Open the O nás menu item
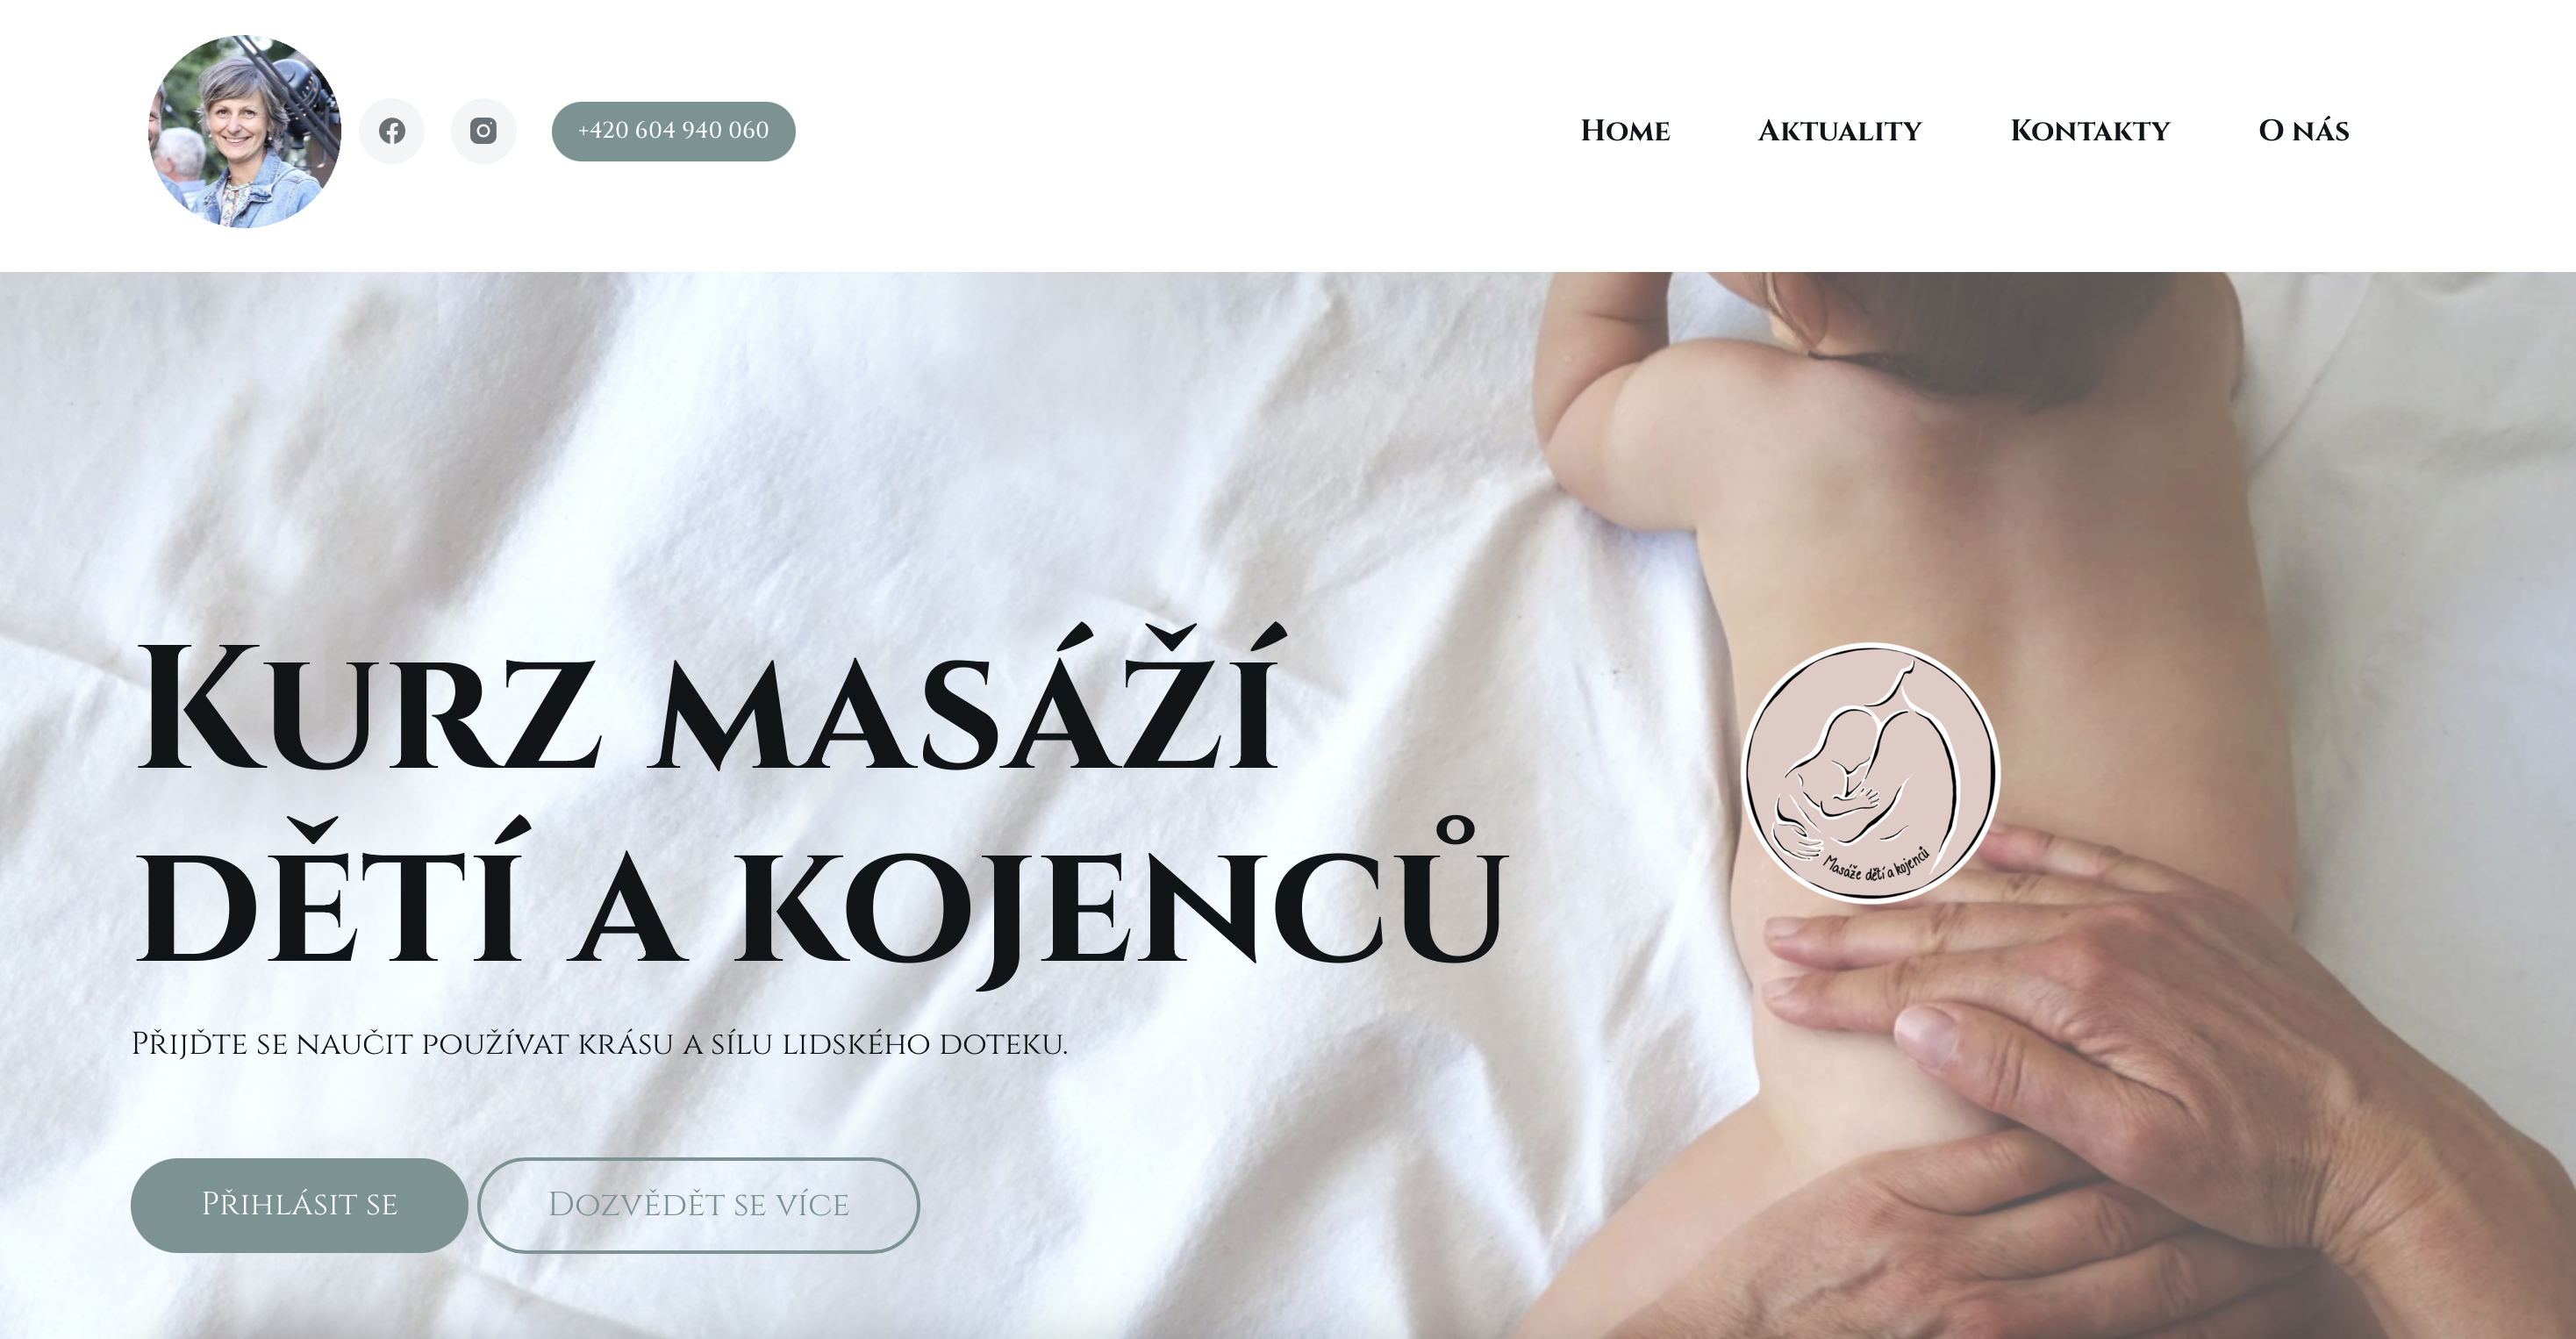The image size is (2576, 1339). click(2304, 131)
